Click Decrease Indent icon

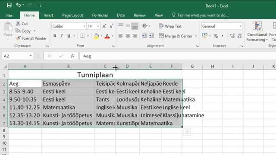click(x=144, y=36)
